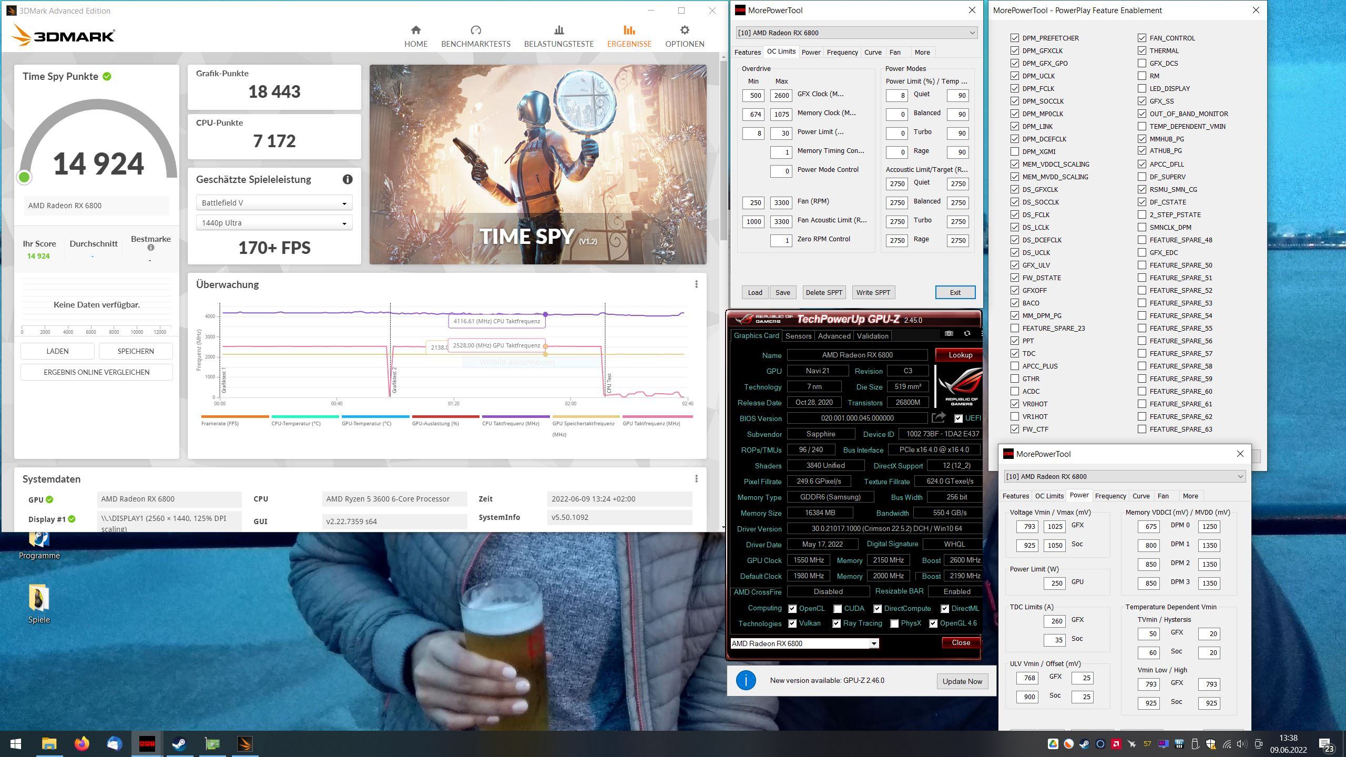The height and width of the screenshot is (757, 1346).
Task: Enable the GFX_DCS feature checkbox
Action: (1142, 63)
